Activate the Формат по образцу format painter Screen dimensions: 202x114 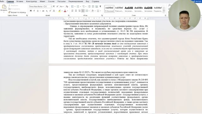(x=17, y=12)
